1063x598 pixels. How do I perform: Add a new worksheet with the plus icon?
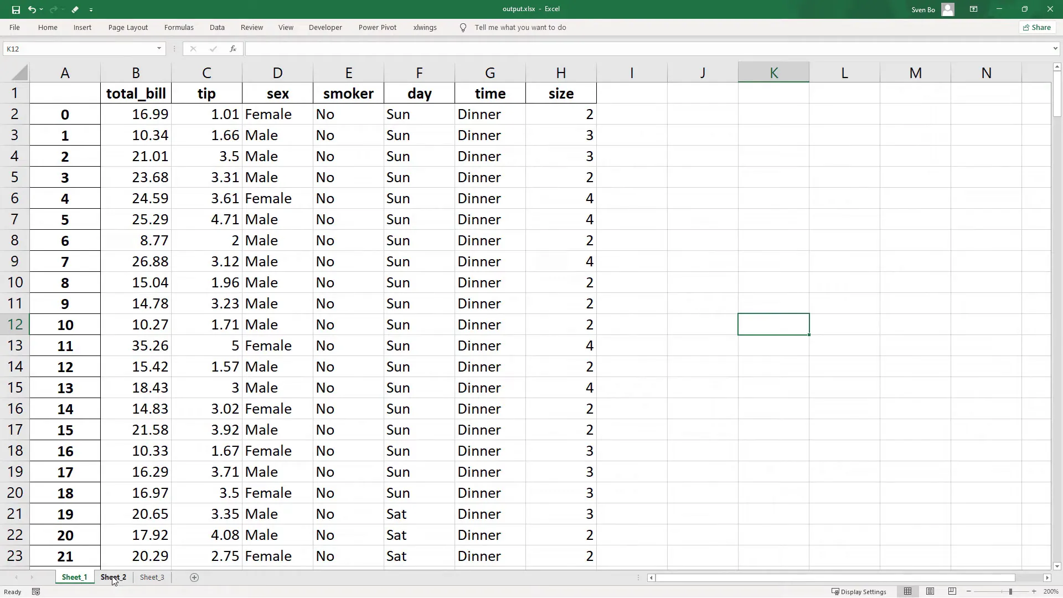pyautogui.click(x=194, y=578)
